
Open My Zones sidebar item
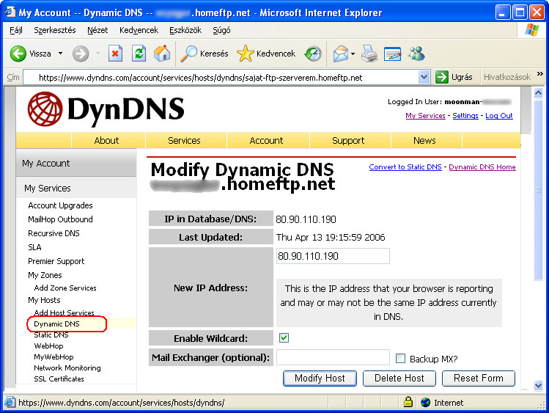[x=45, y=275]
